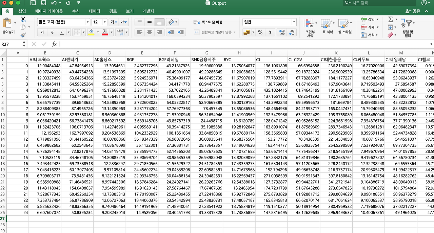Activate the Format Painter brush
Viewport: 434px width, 233px height.
(23, 35)
